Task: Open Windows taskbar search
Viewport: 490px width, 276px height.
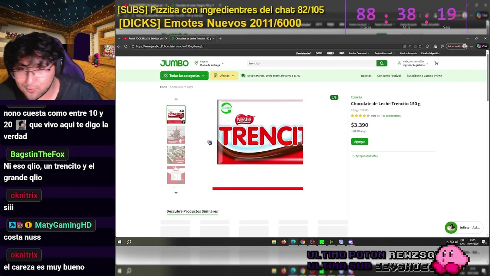Action: tap(129, 242)
